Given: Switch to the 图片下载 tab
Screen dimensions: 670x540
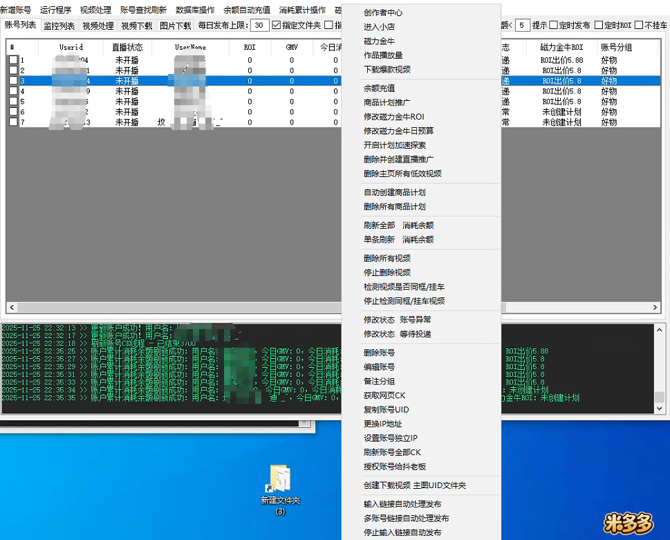Looking at the screenshot, I should pos(175,26).
